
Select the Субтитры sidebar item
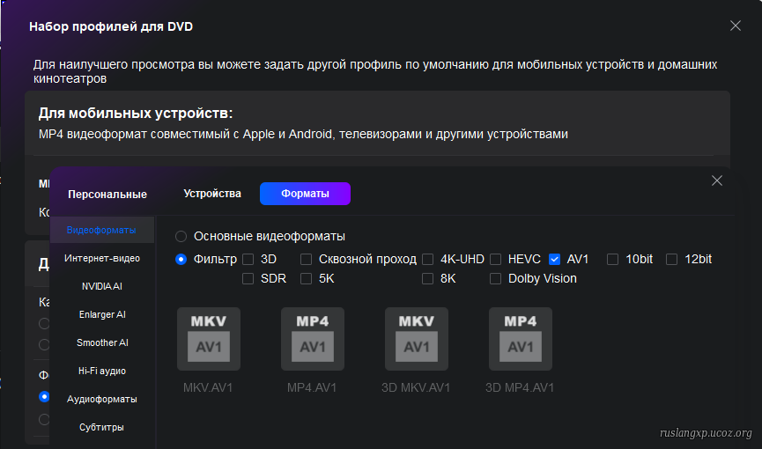point(102,427)
